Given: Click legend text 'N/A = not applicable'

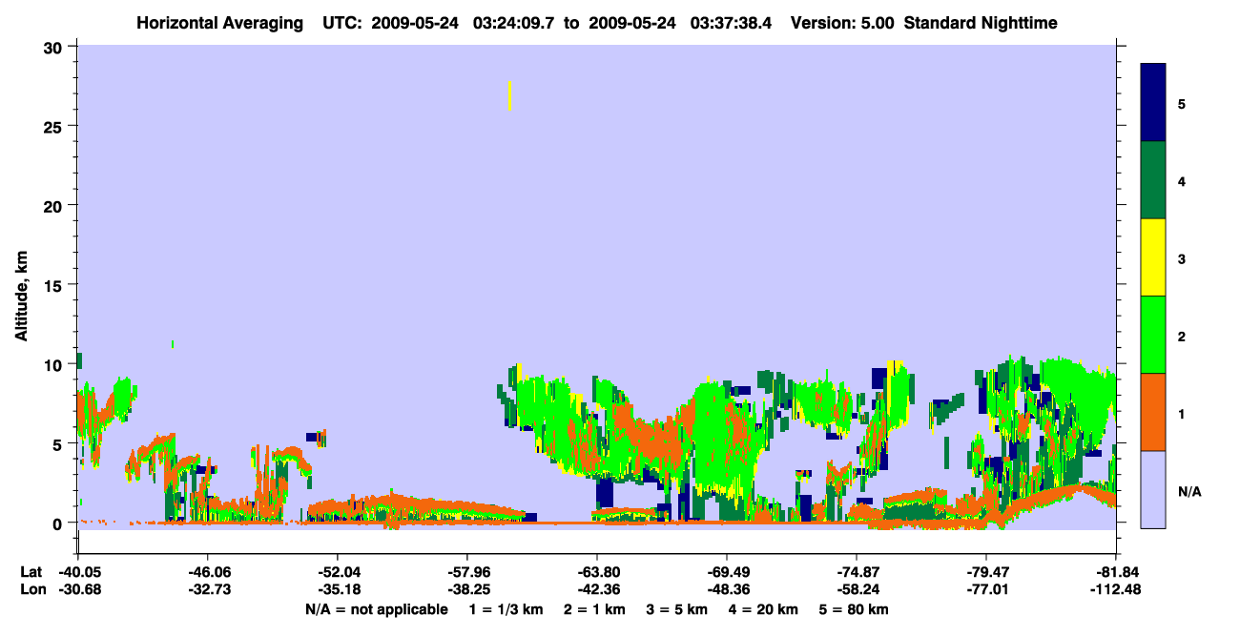Looking at the screenshot, I should tap(376, 609).
